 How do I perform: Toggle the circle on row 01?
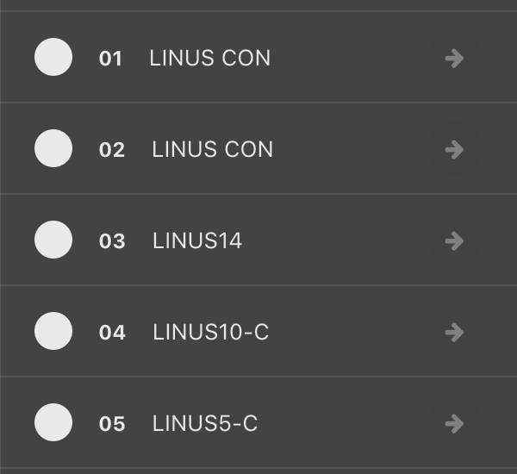click(53, 58)
